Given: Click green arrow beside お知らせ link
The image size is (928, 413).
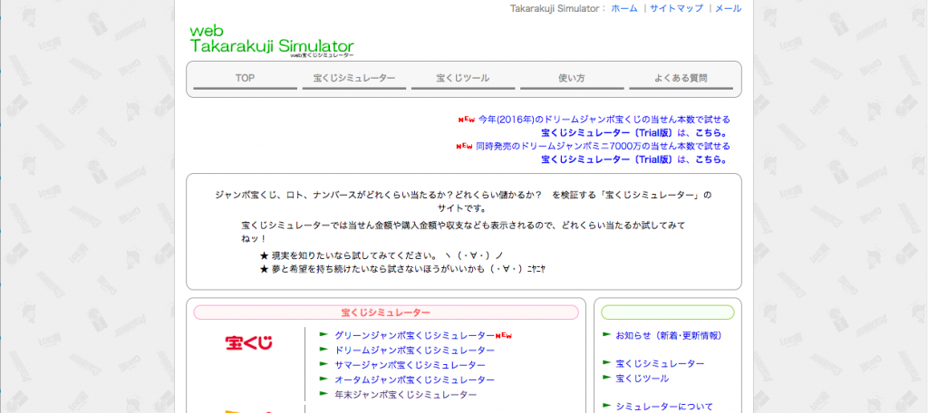Looking at the screenshot, I should coord(606,335).
